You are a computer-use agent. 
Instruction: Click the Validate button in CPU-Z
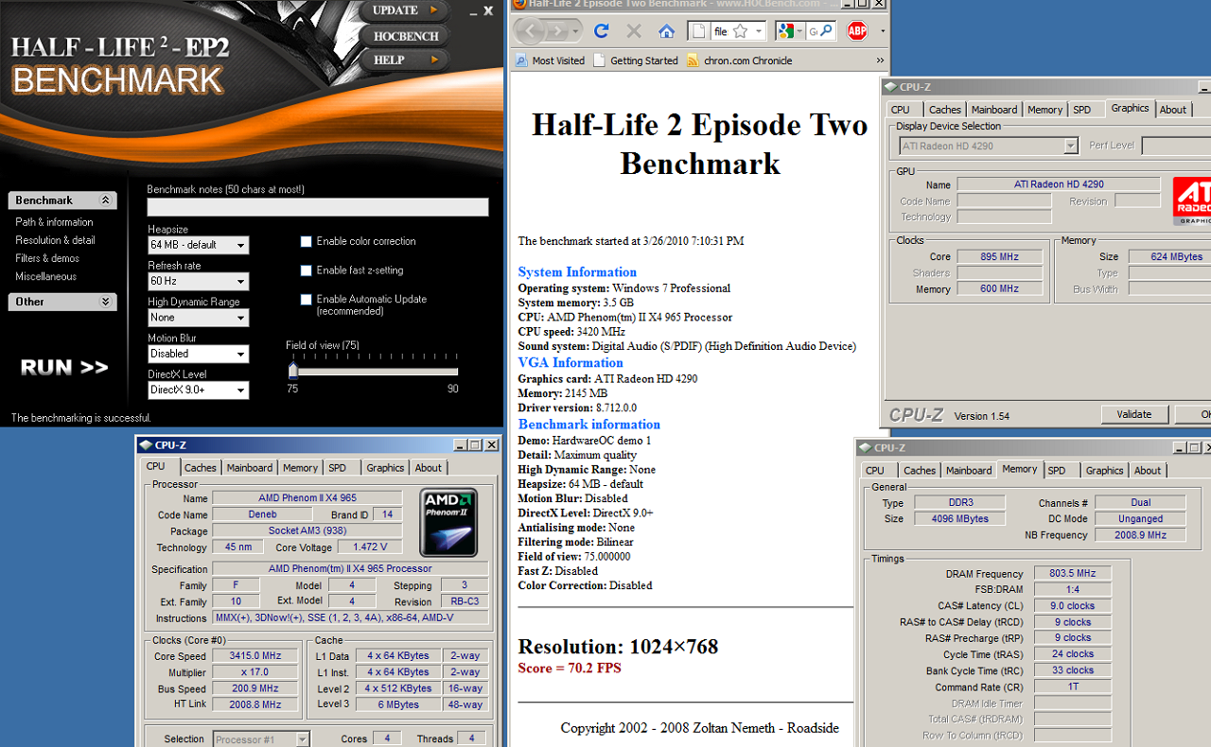[1133, 414]
